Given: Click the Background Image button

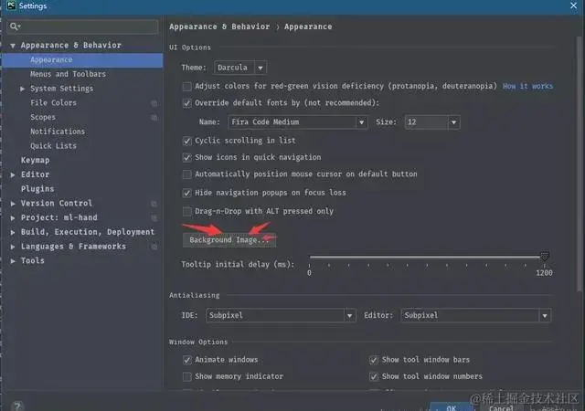Looking at the screenshot, I should click(229, 240).
